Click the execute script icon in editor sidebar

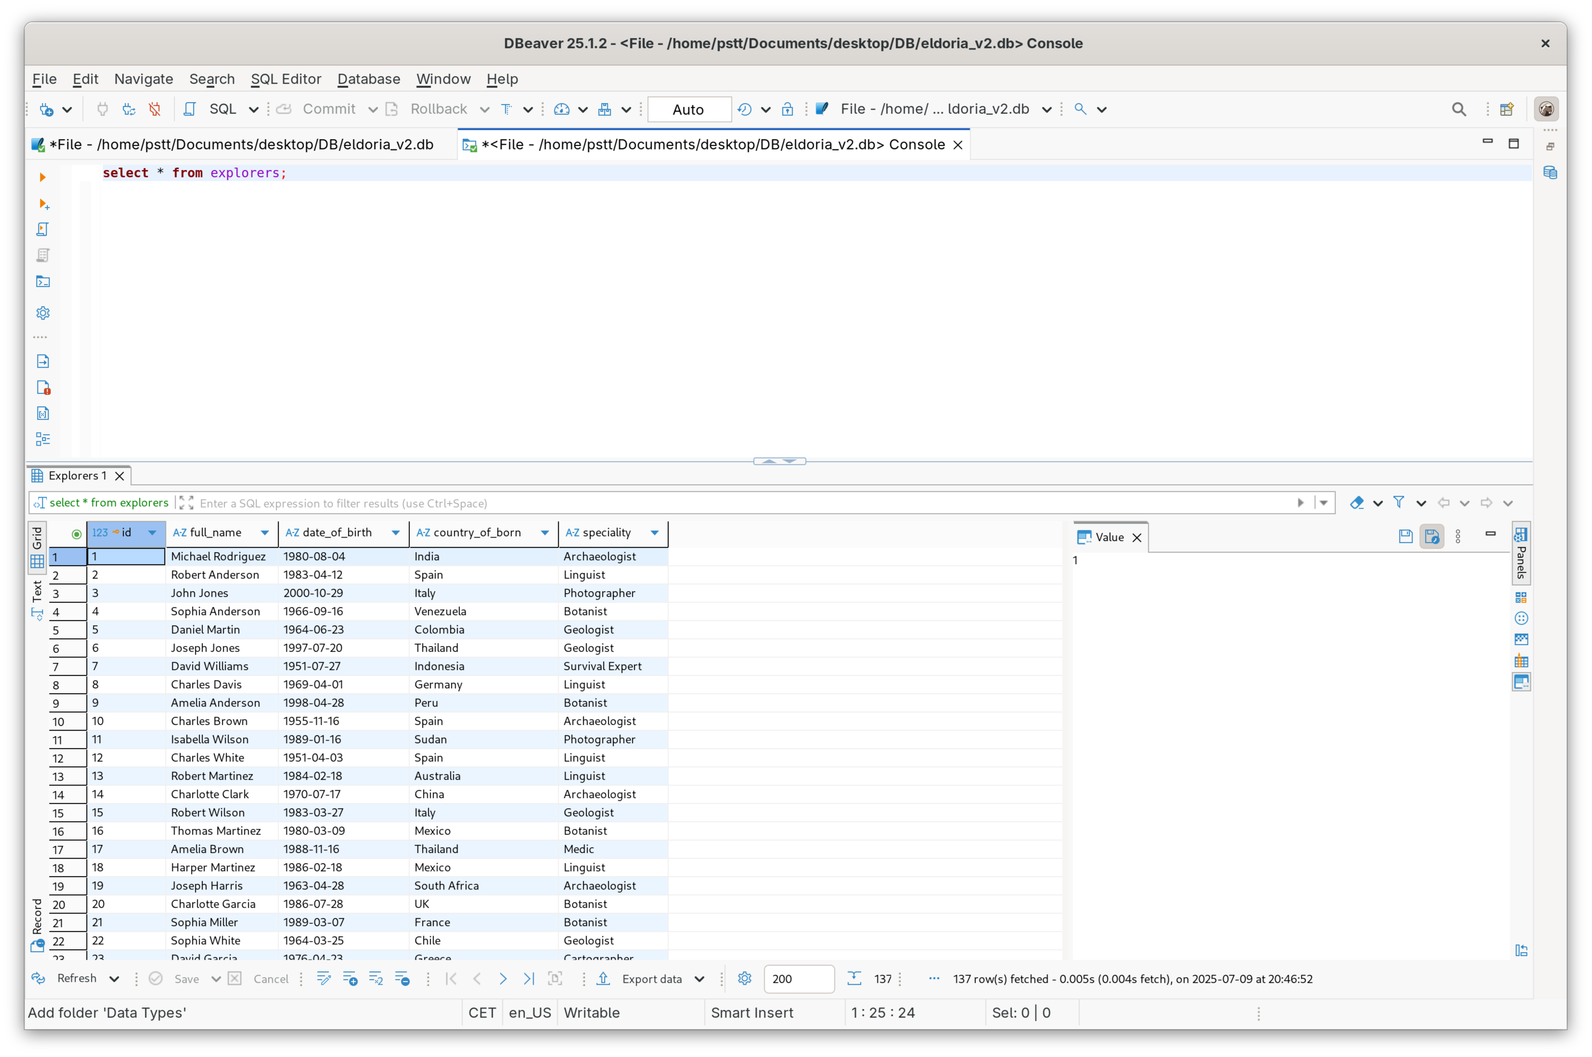(42, 230)
